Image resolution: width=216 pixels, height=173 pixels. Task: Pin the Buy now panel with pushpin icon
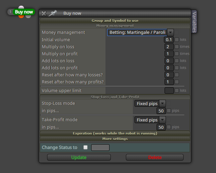point(53,13)
